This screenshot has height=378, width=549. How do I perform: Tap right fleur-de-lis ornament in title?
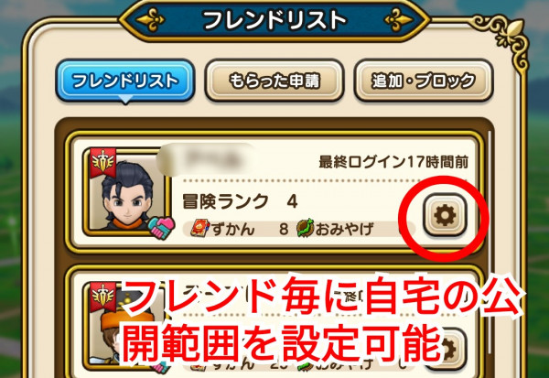click(398, 19)
